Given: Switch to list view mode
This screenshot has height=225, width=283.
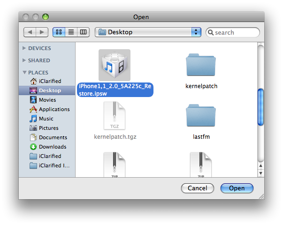Looking at the screenshot, I should [71, 32].
